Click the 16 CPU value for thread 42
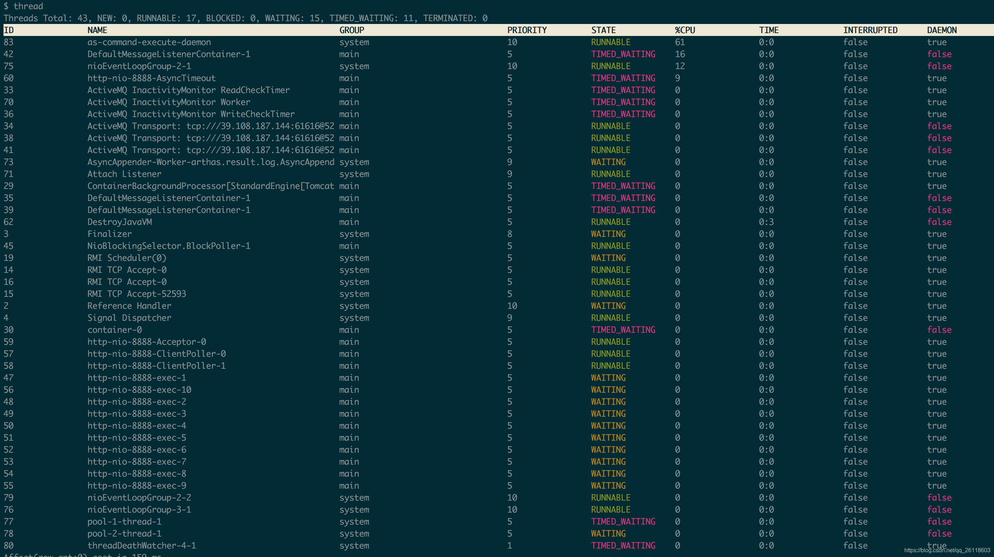Viewport: 994px width, 557px height. pyautogui.click(x=680, y=54)
